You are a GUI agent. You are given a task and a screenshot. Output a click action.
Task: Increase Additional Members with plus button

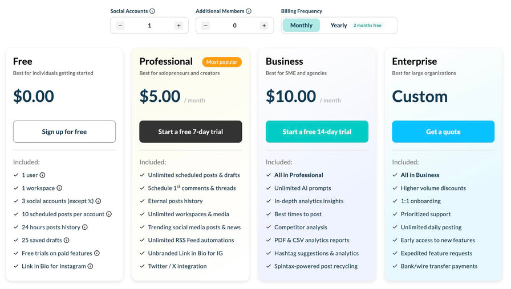pos(263,26)
